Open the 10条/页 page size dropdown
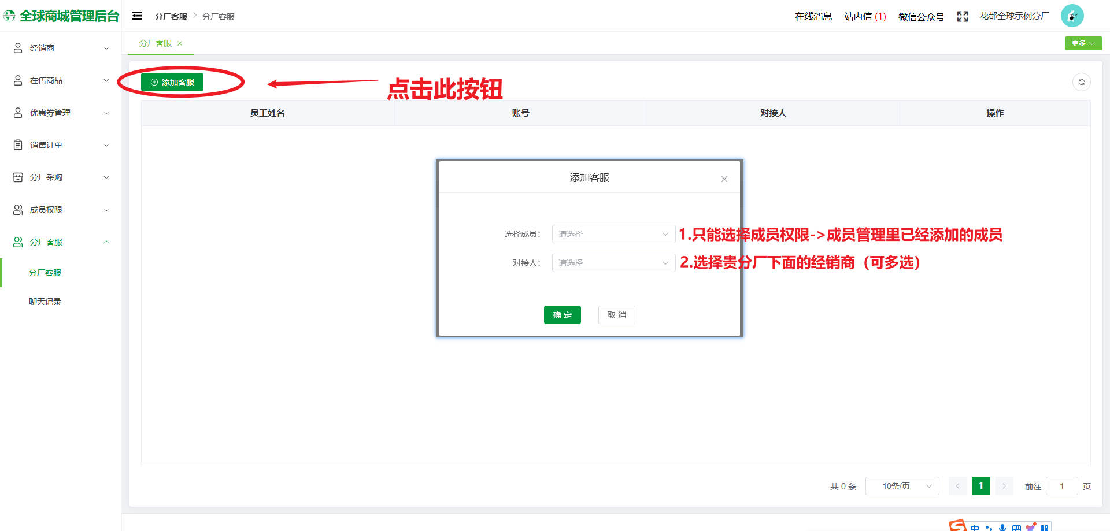Viewport: 1110px width, 531px height. pyautogui.click(x=902, y=486)
